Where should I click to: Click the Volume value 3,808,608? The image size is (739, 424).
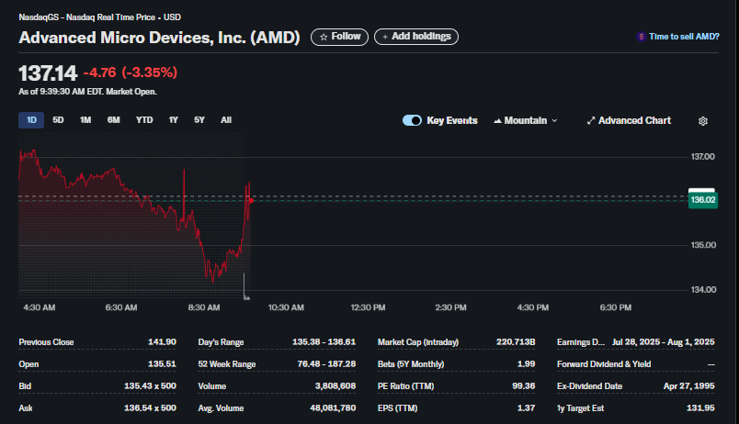point(335,386)
